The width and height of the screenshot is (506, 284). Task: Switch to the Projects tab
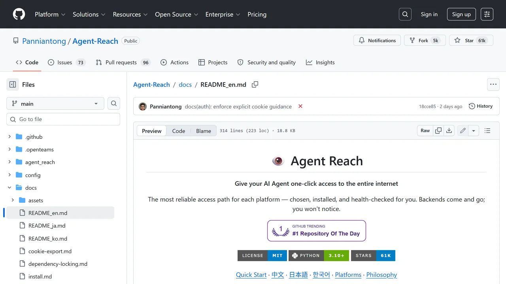213,62
